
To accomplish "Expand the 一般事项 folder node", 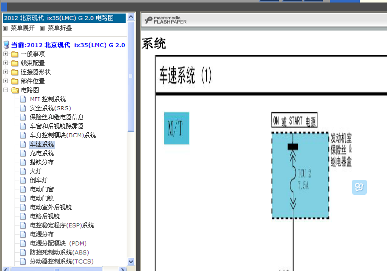I will point(6,54).
